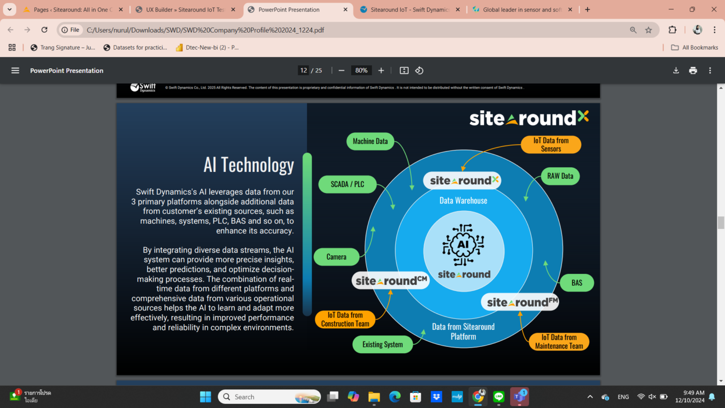Open the PDF viewer's more options menu

[x=710, y=70]
